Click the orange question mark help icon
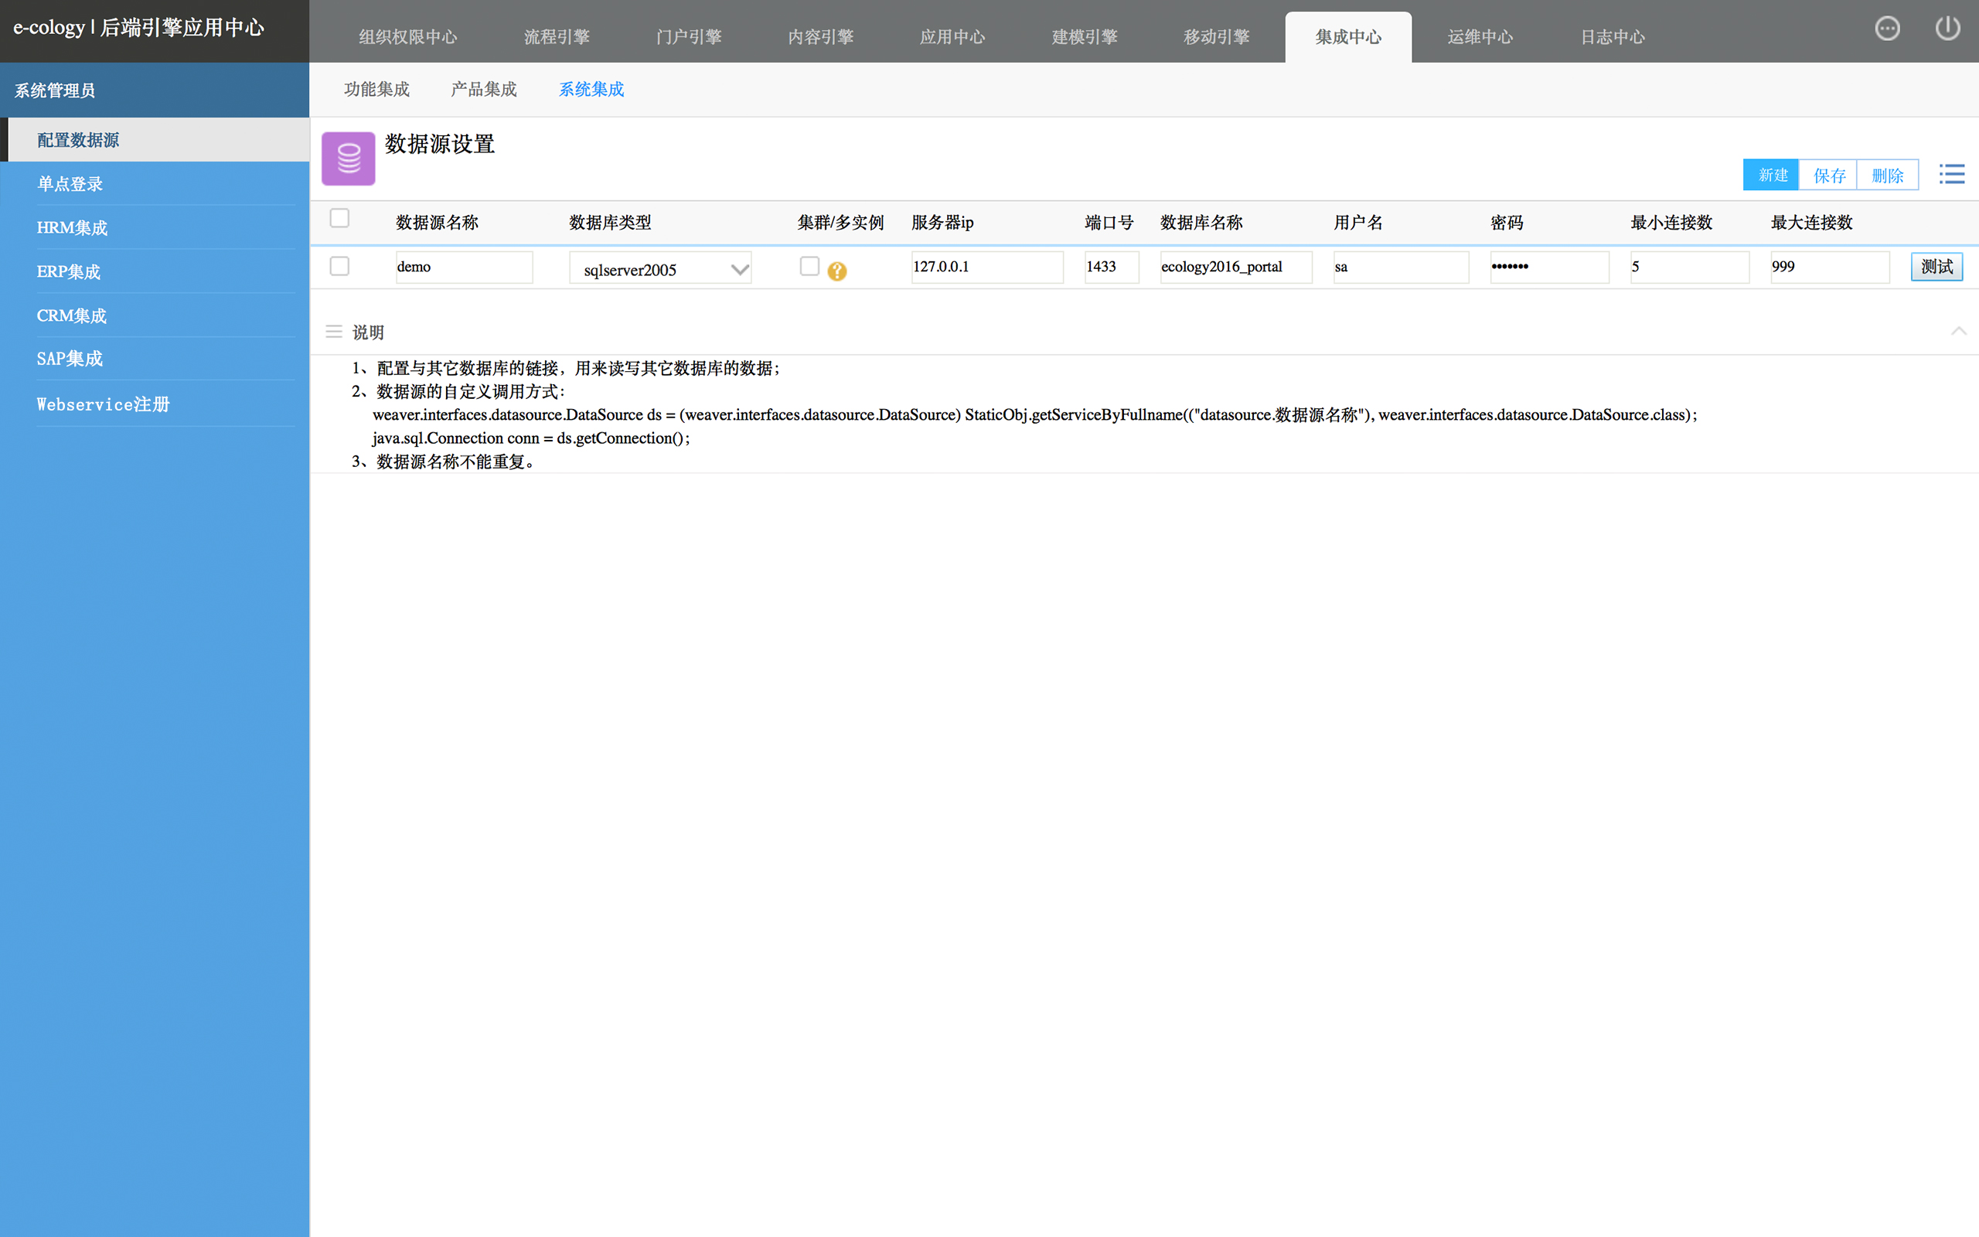 click(836, 271)
